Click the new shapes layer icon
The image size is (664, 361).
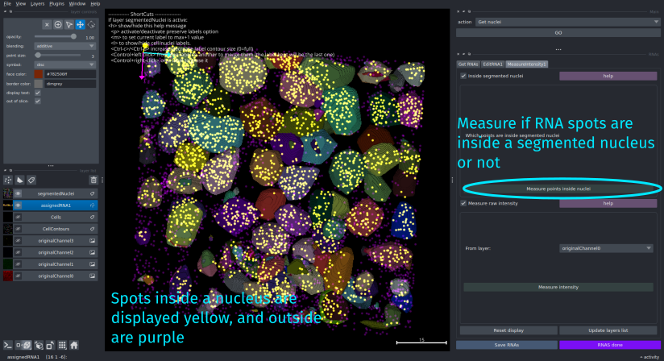tap(20, 180)
